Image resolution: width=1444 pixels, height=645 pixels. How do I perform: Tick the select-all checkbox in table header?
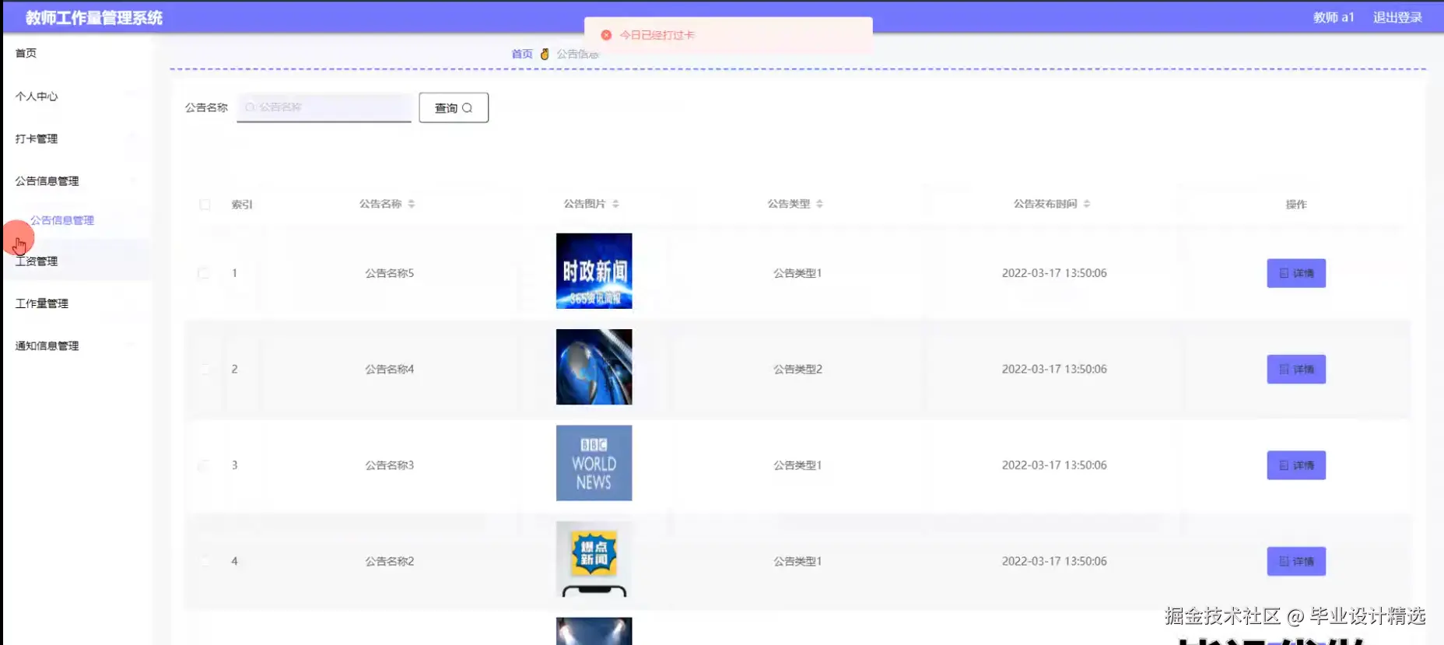tap(205, 205)
